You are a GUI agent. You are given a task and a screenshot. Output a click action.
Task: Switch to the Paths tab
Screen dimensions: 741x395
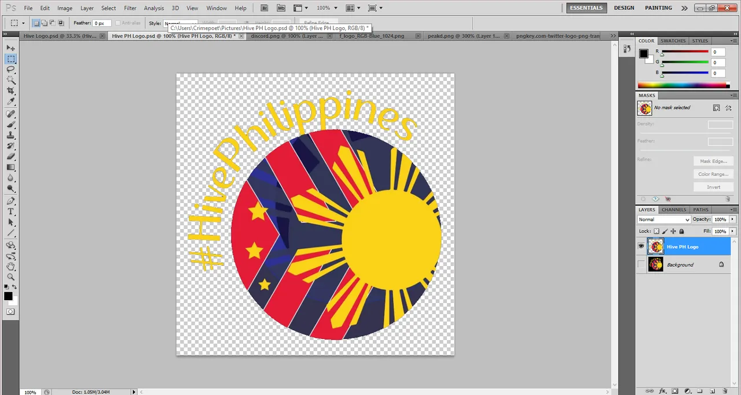tap(700, 209)
